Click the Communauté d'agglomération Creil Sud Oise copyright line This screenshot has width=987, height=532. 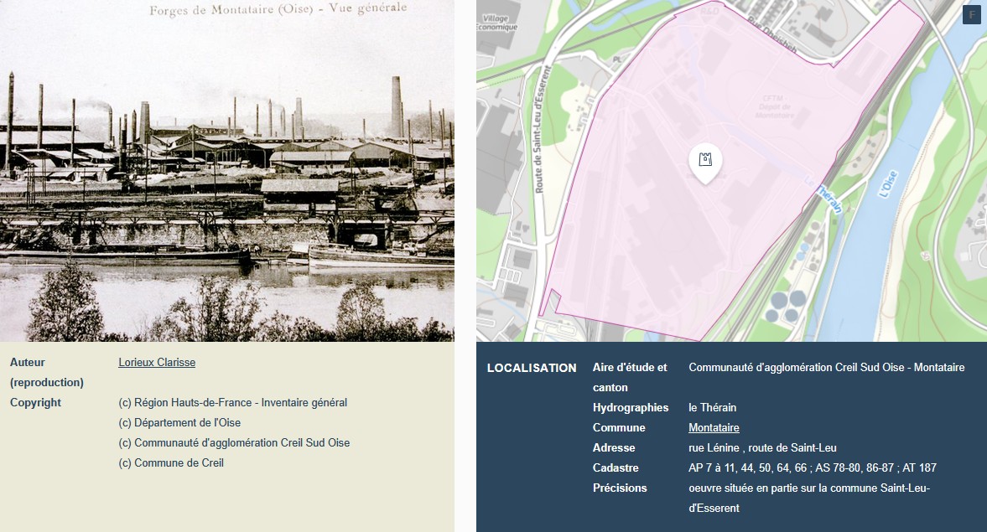[x=234, y=443]
